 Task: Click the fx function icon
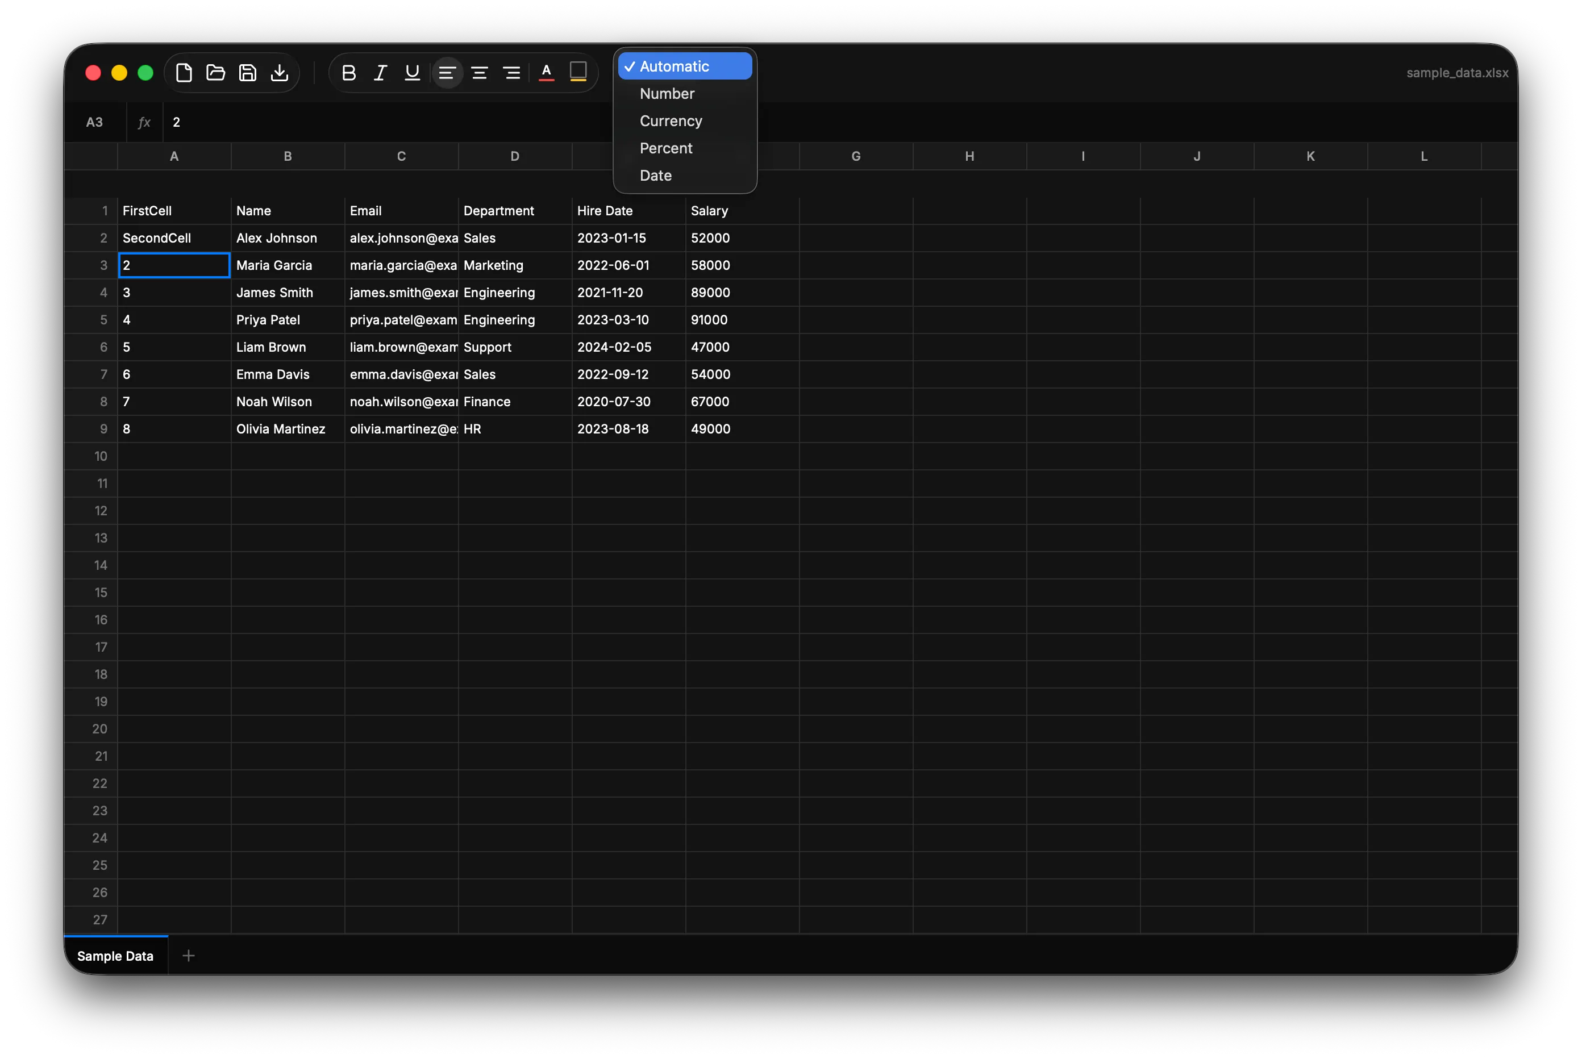(x=144, y=122)
